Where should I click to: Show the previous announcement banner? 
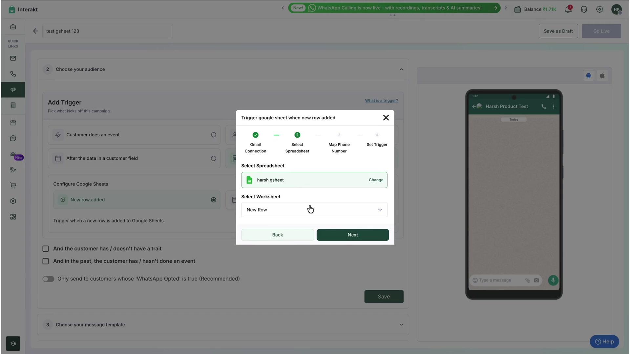coord(283,8)
